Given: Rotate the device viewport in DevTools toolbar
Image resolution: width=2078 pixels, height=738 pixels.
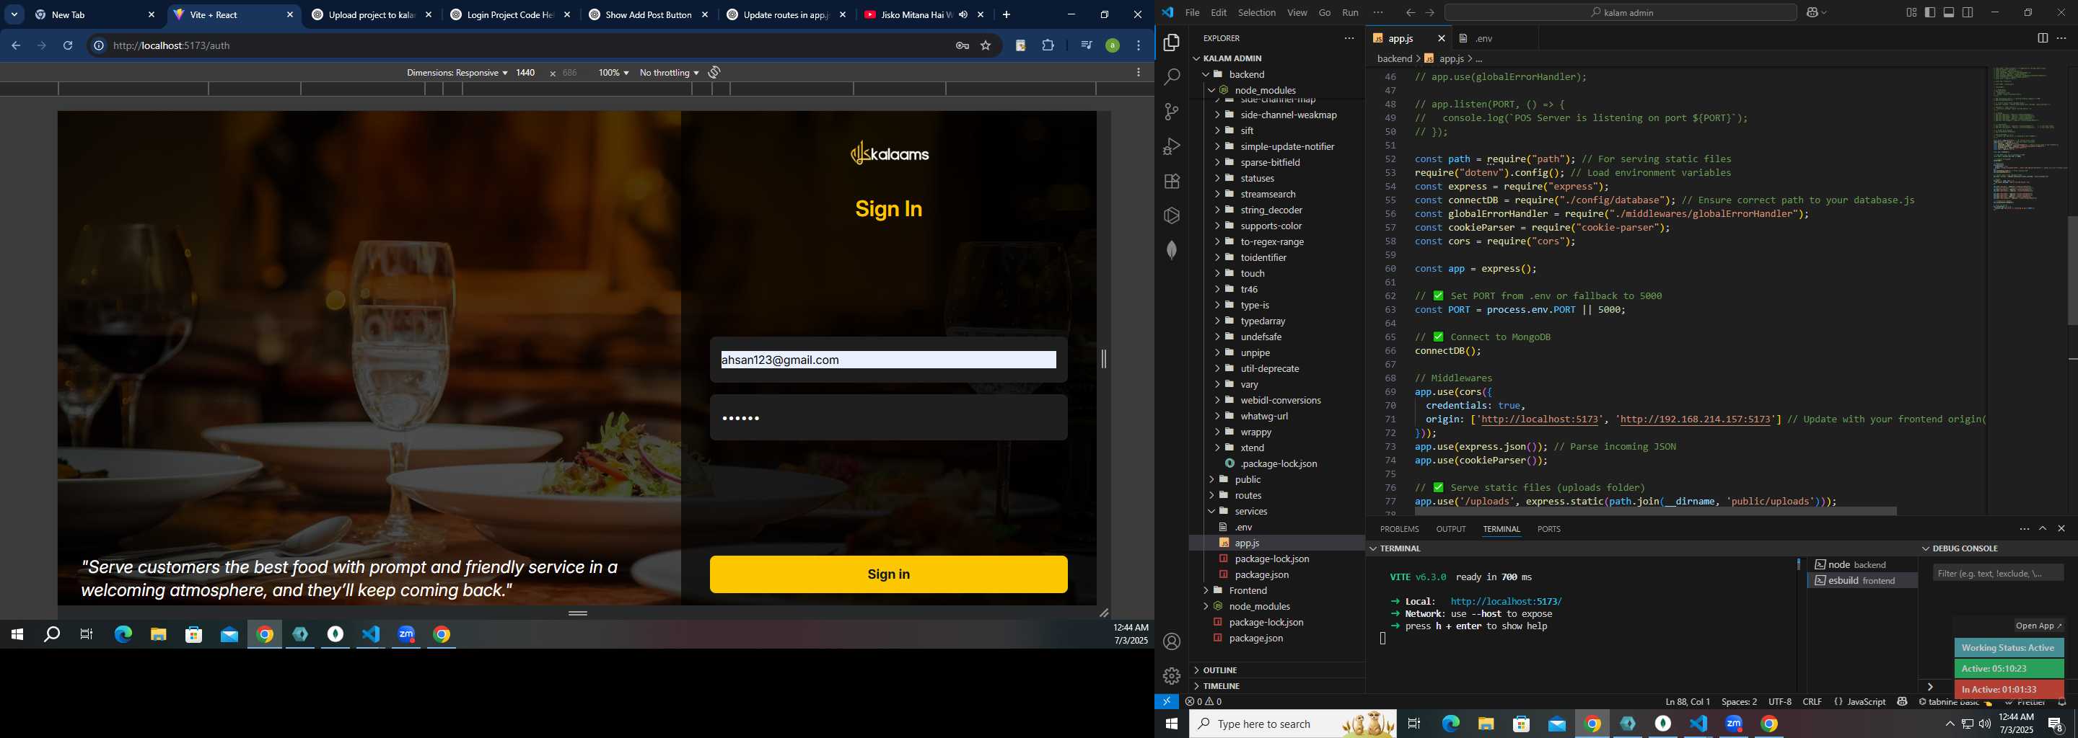Looking at the screenshot, I should pyautogui.click(x=714, y=73).
